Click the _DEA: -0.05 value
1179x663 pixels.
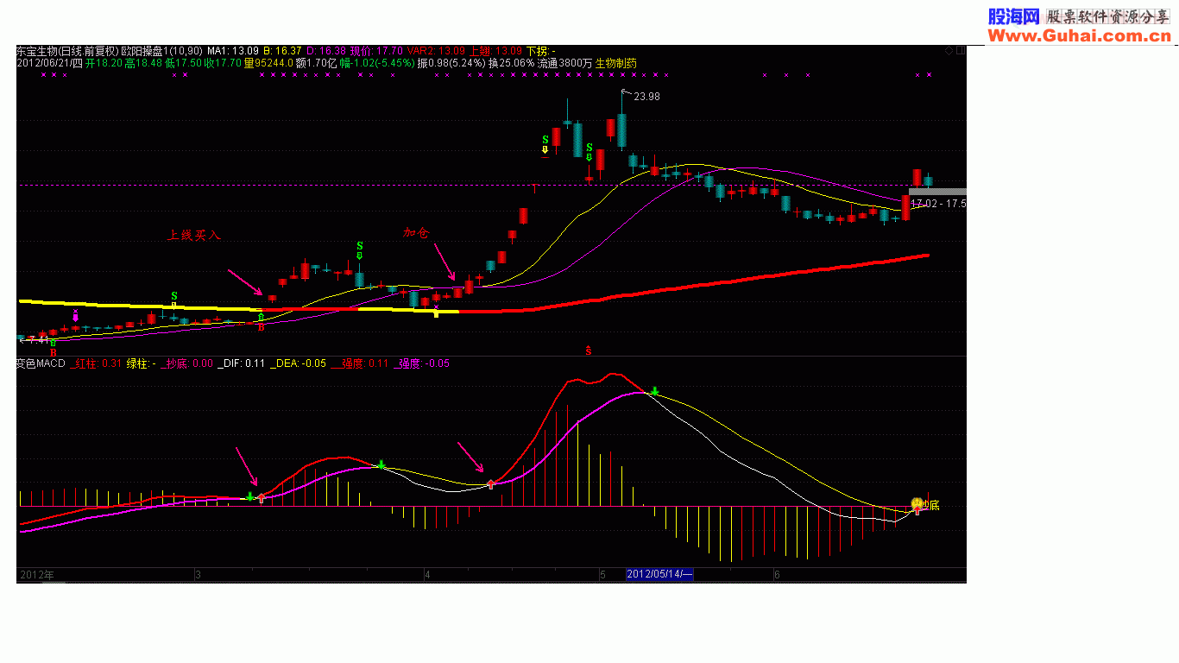[x=299, y=363]
